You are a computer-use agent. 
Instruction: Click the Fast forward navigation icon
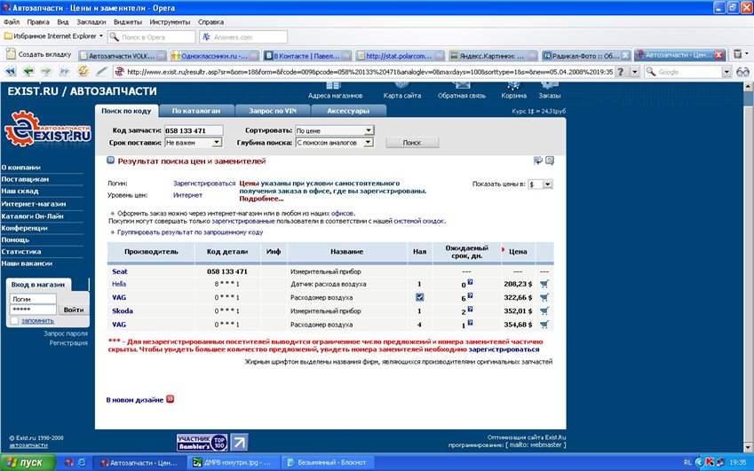point(64,72)
